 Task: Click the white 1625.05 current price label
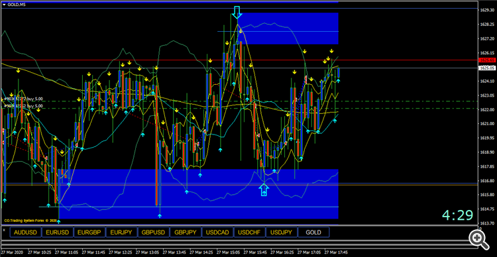pos(488,68)
